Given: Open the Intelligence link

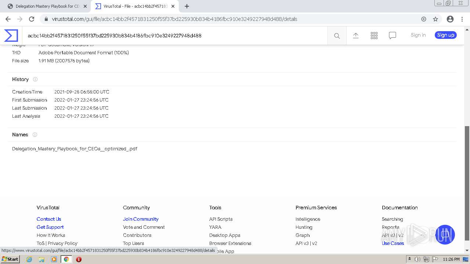Looking at the screenshot, I should coord(308,219).
